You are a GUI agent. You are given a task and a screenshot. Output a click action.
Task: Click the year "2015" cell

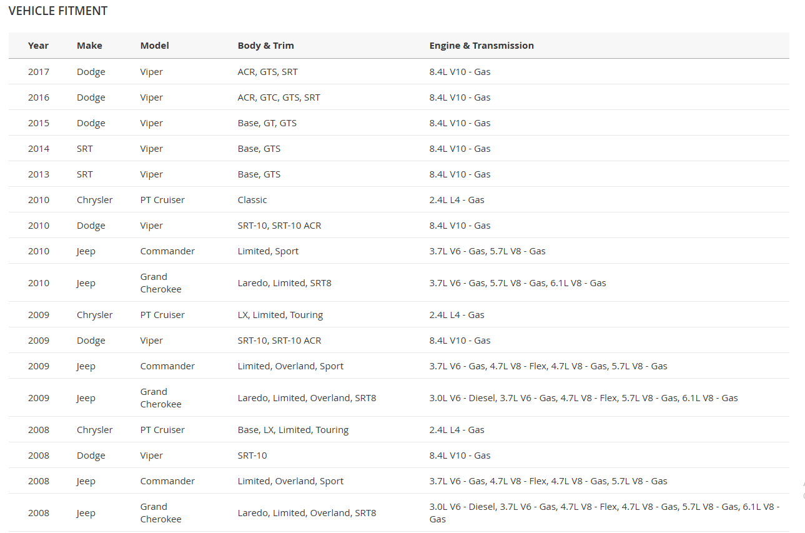pos(39,123)
